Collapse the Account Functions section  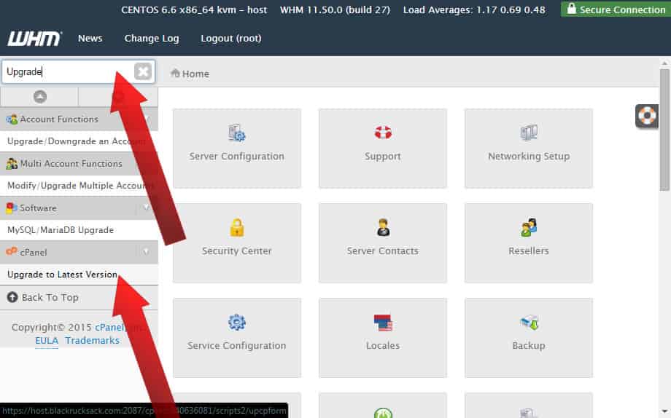[x=147, y=119]
